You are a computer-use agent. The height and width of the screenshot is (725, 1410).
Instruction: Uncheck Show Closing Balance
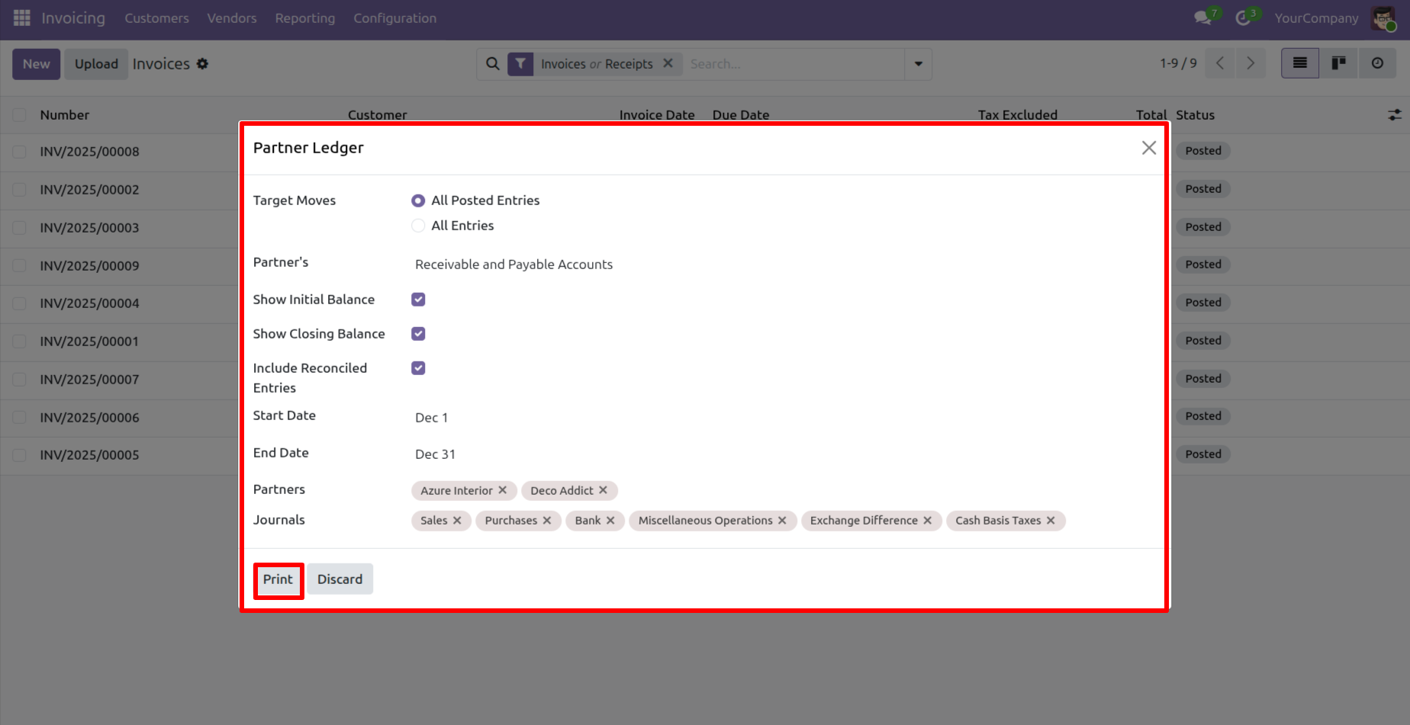[418, 334]
